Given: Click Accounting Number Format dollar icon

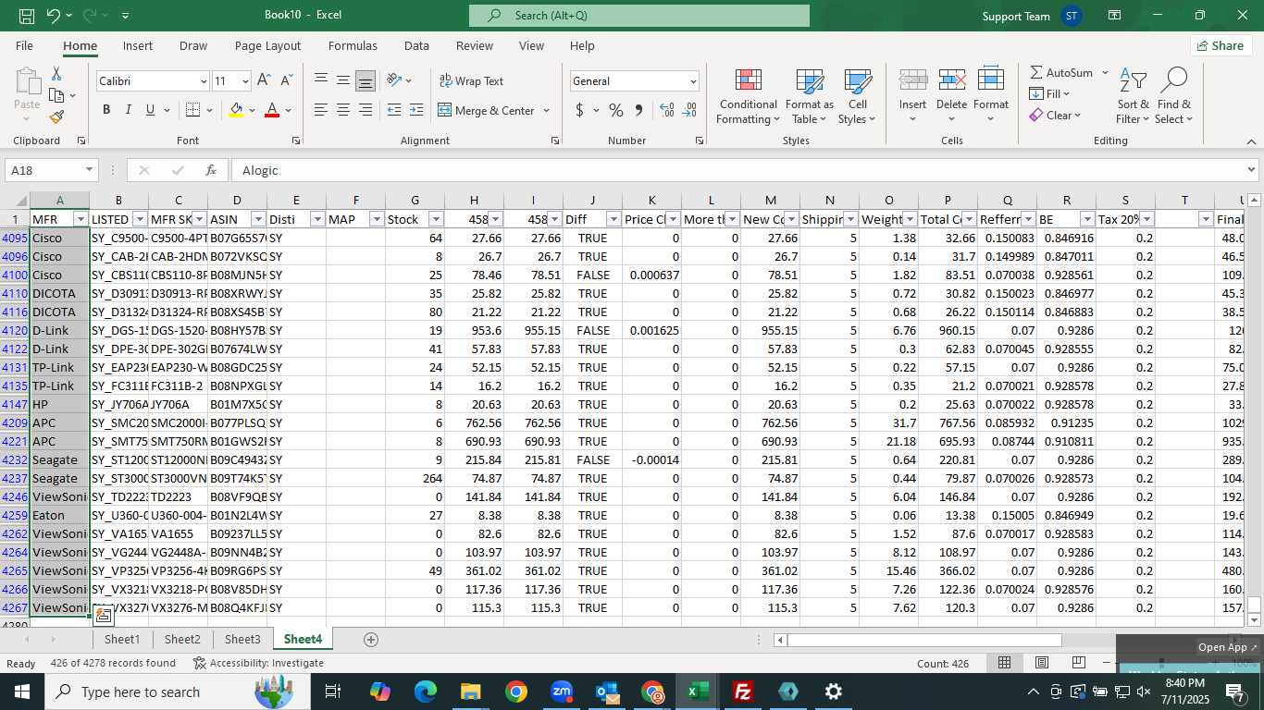Looking at the screenshot, I should click(x=580, y=110).
